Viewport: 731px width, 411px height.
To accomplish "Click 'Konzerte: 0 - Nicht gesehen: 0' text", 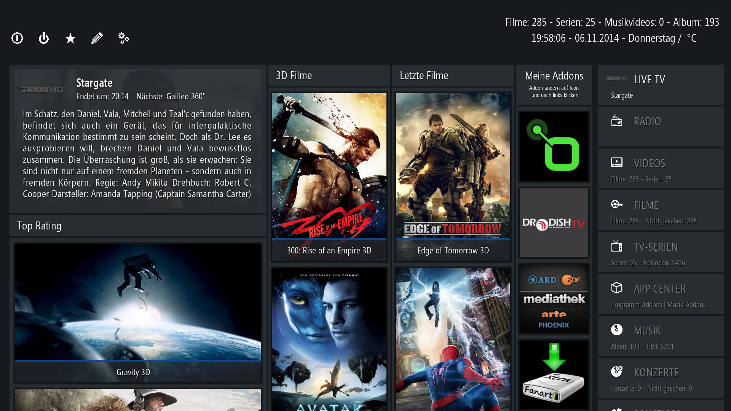I will pos(651,388).
